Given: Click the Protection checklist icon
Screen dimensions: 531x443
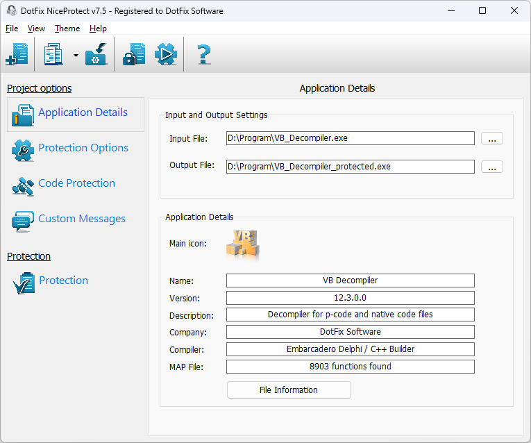Looking at the screenshot, I should point(24,283).
